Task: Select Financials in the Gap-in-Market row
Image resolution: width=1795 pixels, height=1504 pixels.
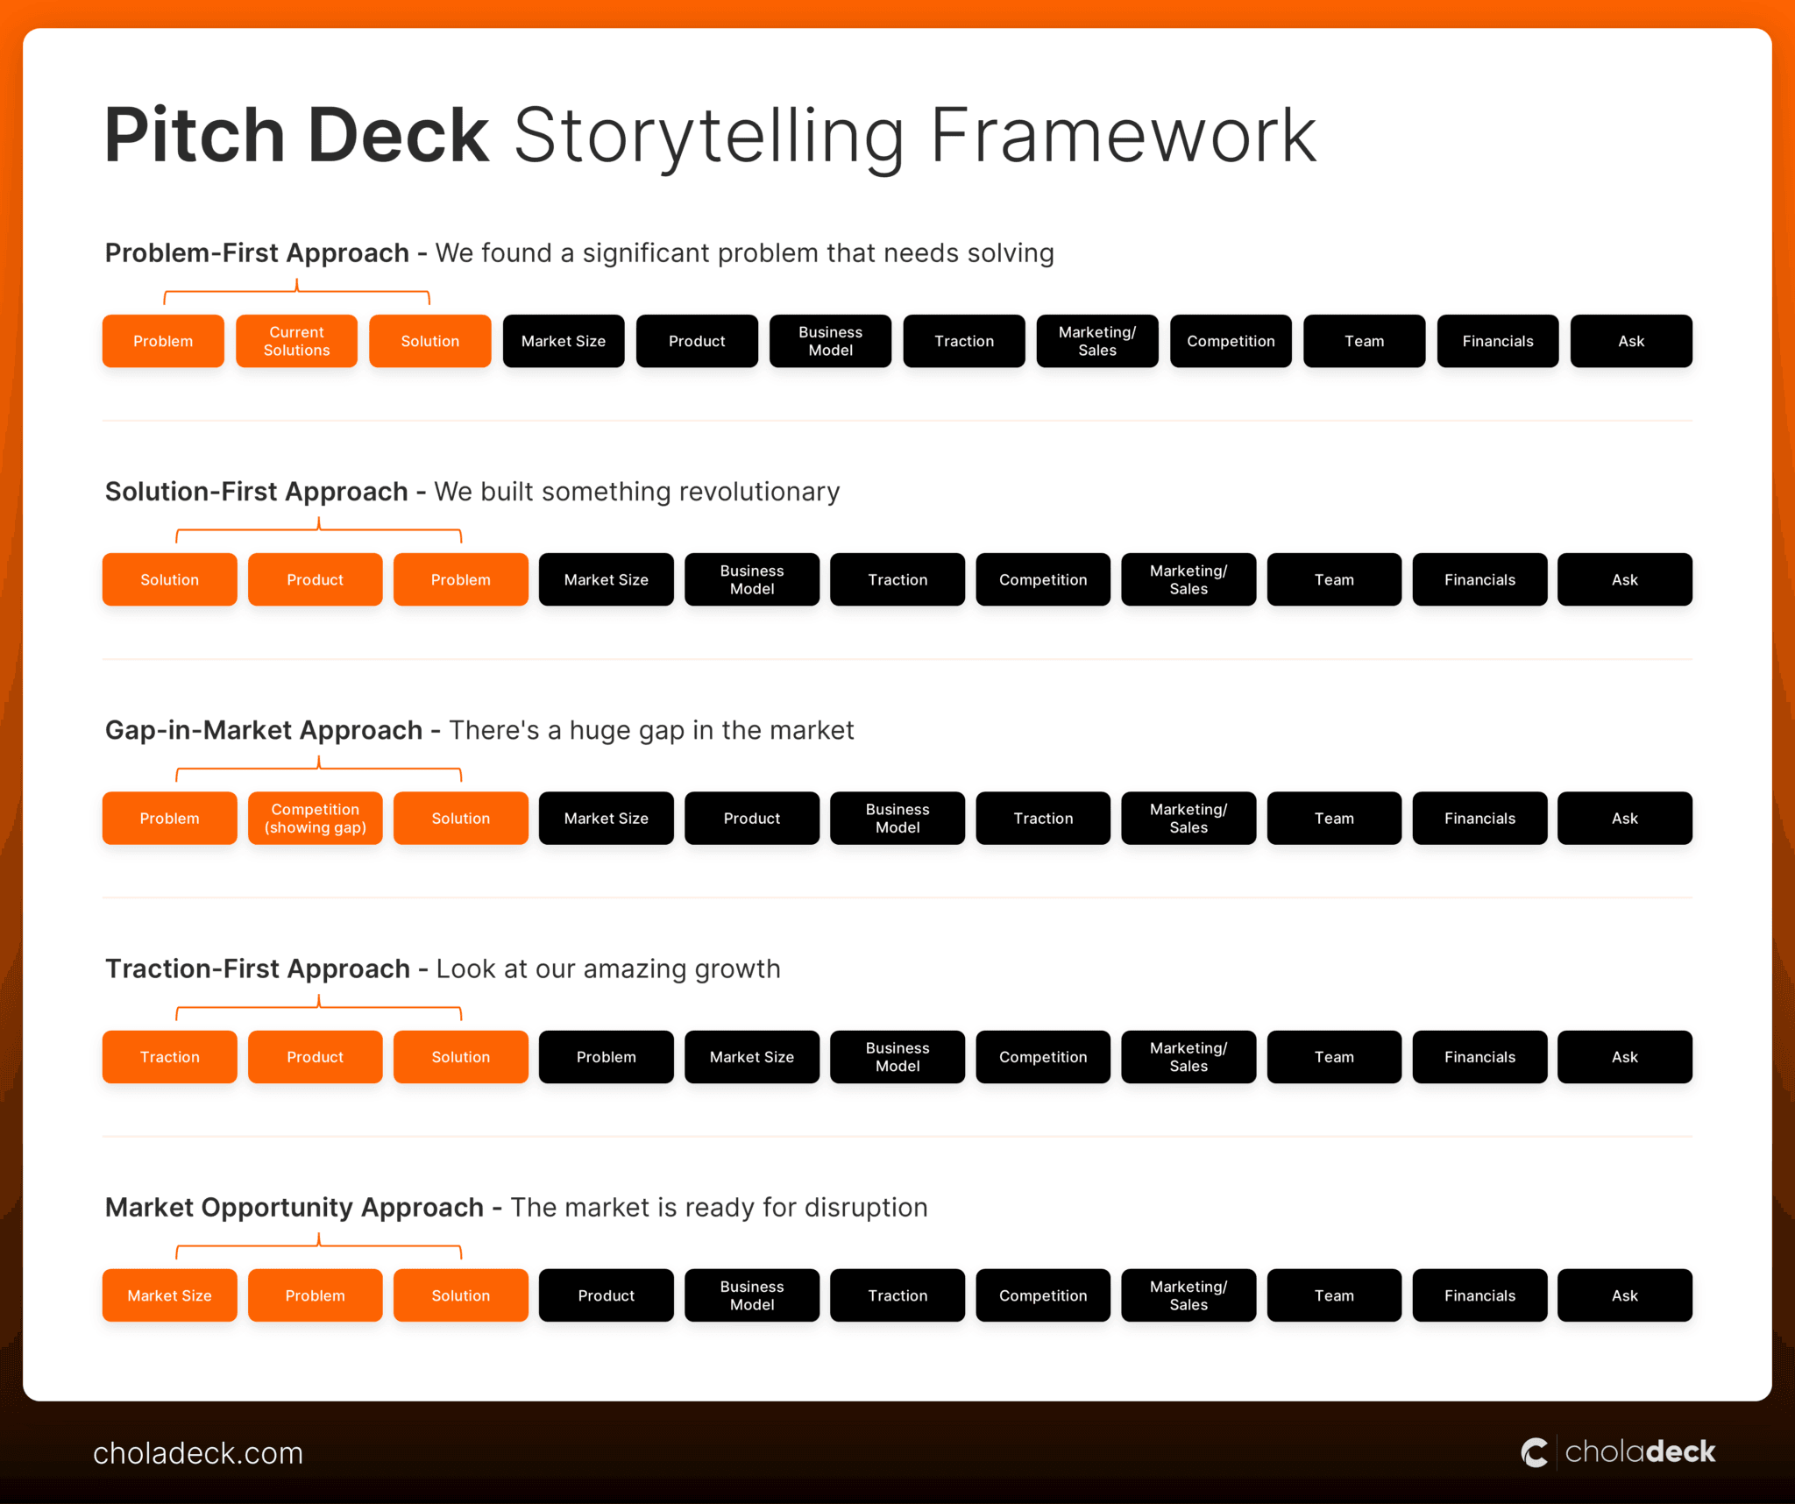Action: point(1479,818)
